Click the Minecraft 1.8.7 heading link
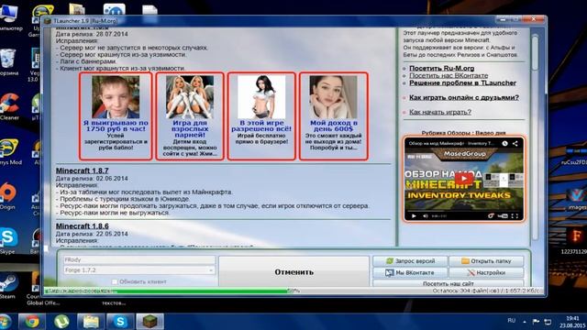The image size is (587, 330). (82, 170)
